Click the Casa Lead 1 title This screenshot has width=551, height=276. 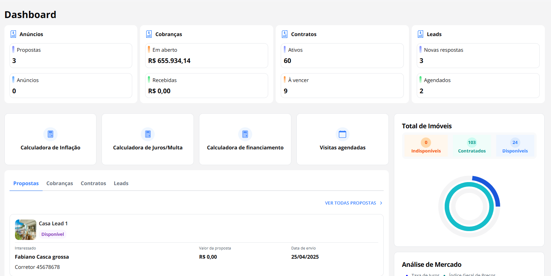pyautogui.click(x=53, y=224)
